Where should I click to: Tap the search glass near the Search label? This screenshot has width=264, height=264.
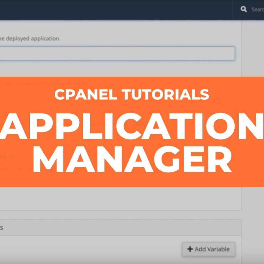[244, 9]
